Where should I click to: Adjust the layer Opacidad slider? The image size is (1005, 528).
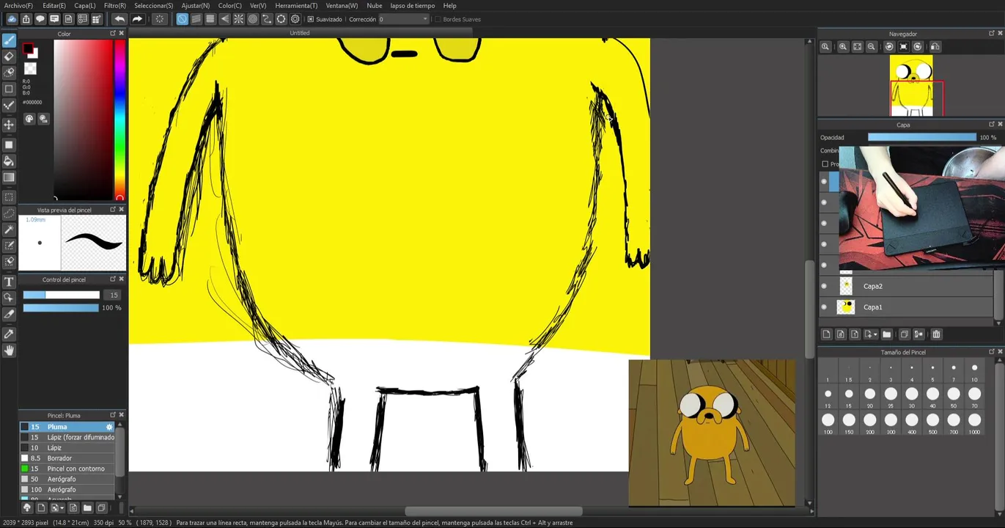(922, 137)
